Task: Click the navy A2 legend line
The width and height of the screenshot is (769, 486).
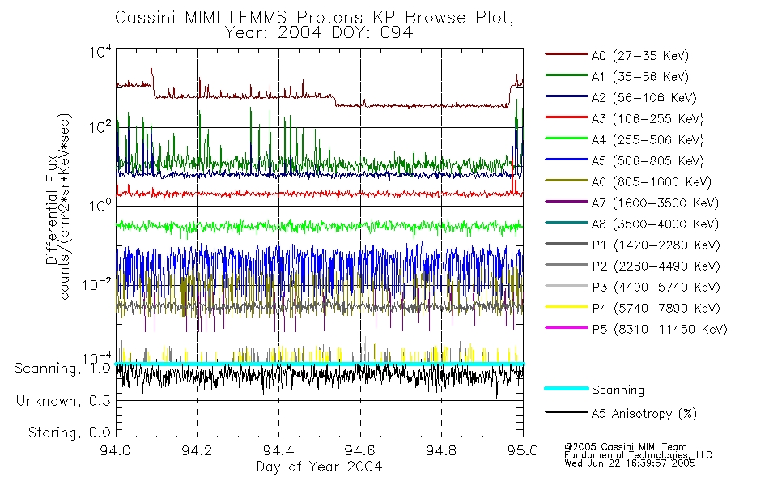Action: pyautogui.click(x=567, y=96)
